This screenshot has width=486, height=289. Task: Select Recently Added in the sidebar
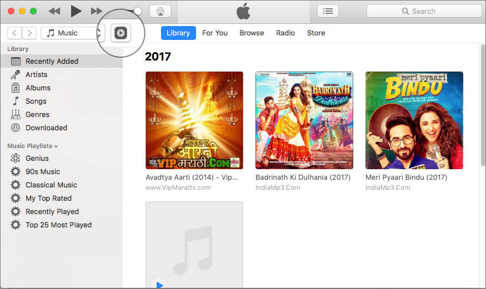point(62,61)
